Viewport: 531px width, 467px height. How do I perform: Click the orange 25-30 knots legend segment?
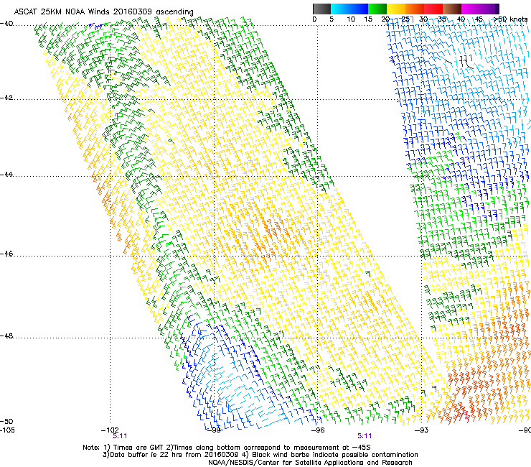415,9
